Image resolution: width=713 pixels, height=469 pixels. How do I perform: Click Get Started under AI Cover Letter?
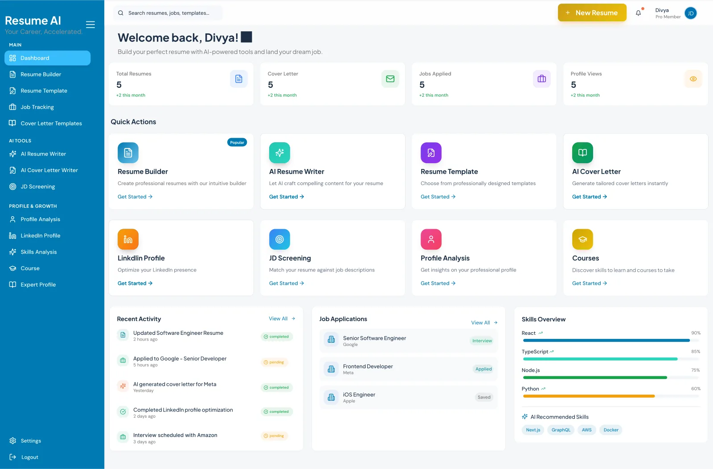[x=590, y=197]
